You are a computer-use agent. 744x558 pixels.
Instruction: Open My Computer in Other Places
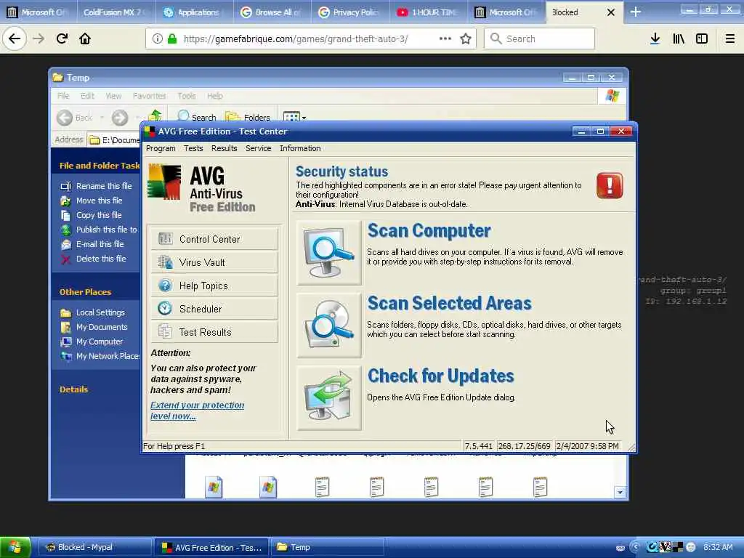click(92, 342)
